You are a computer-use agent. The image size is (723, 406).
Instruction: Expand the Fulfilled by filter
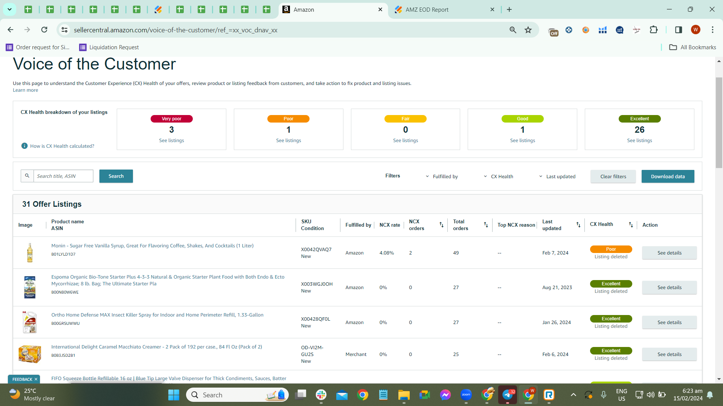[x=442, y=177]
